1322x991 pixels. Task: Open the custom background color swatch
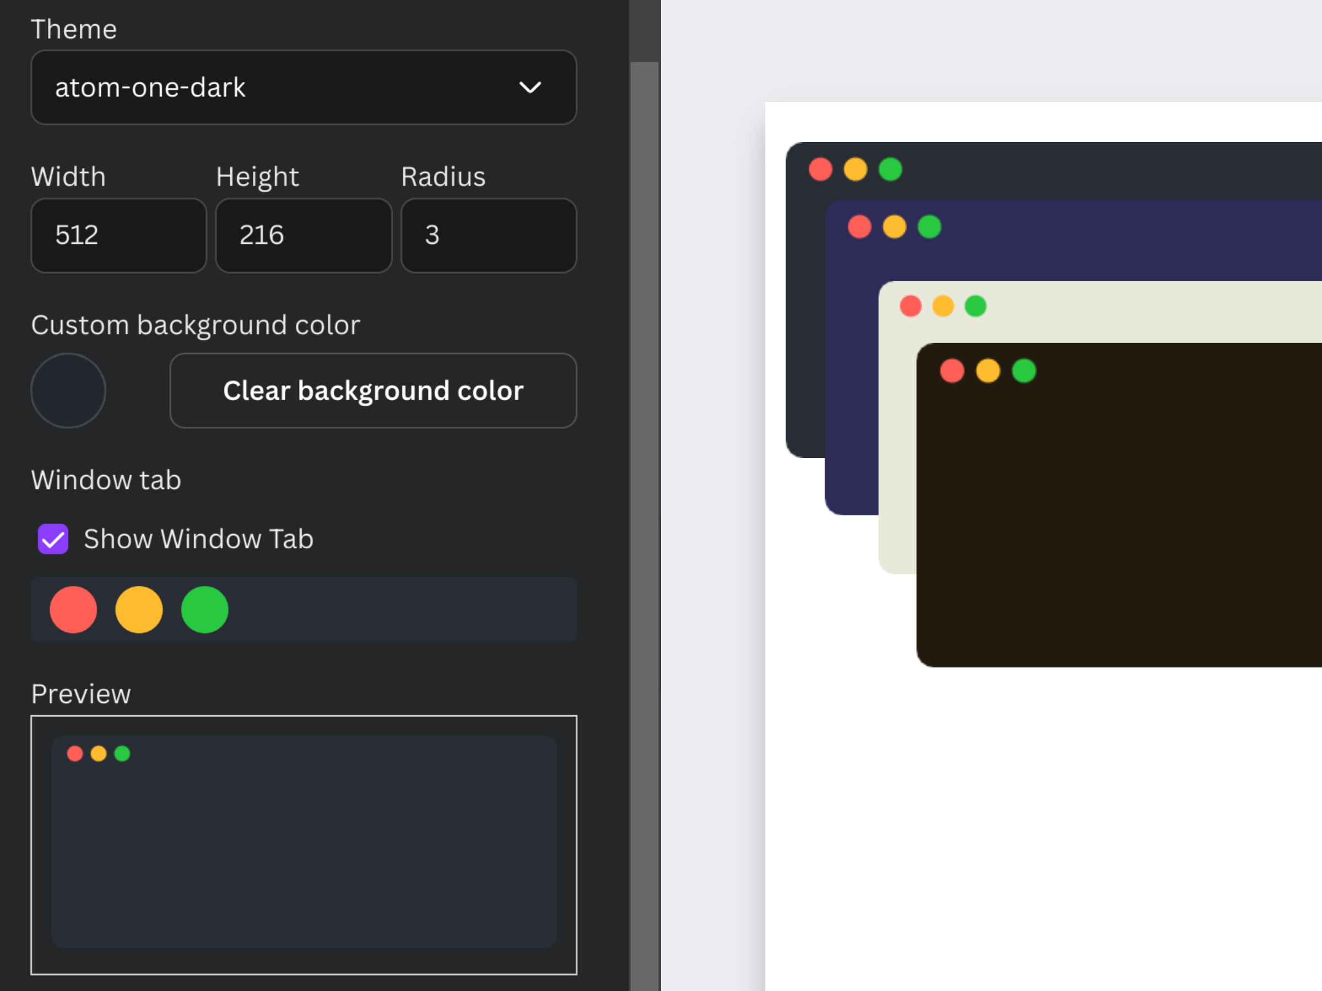coord(68,391)
